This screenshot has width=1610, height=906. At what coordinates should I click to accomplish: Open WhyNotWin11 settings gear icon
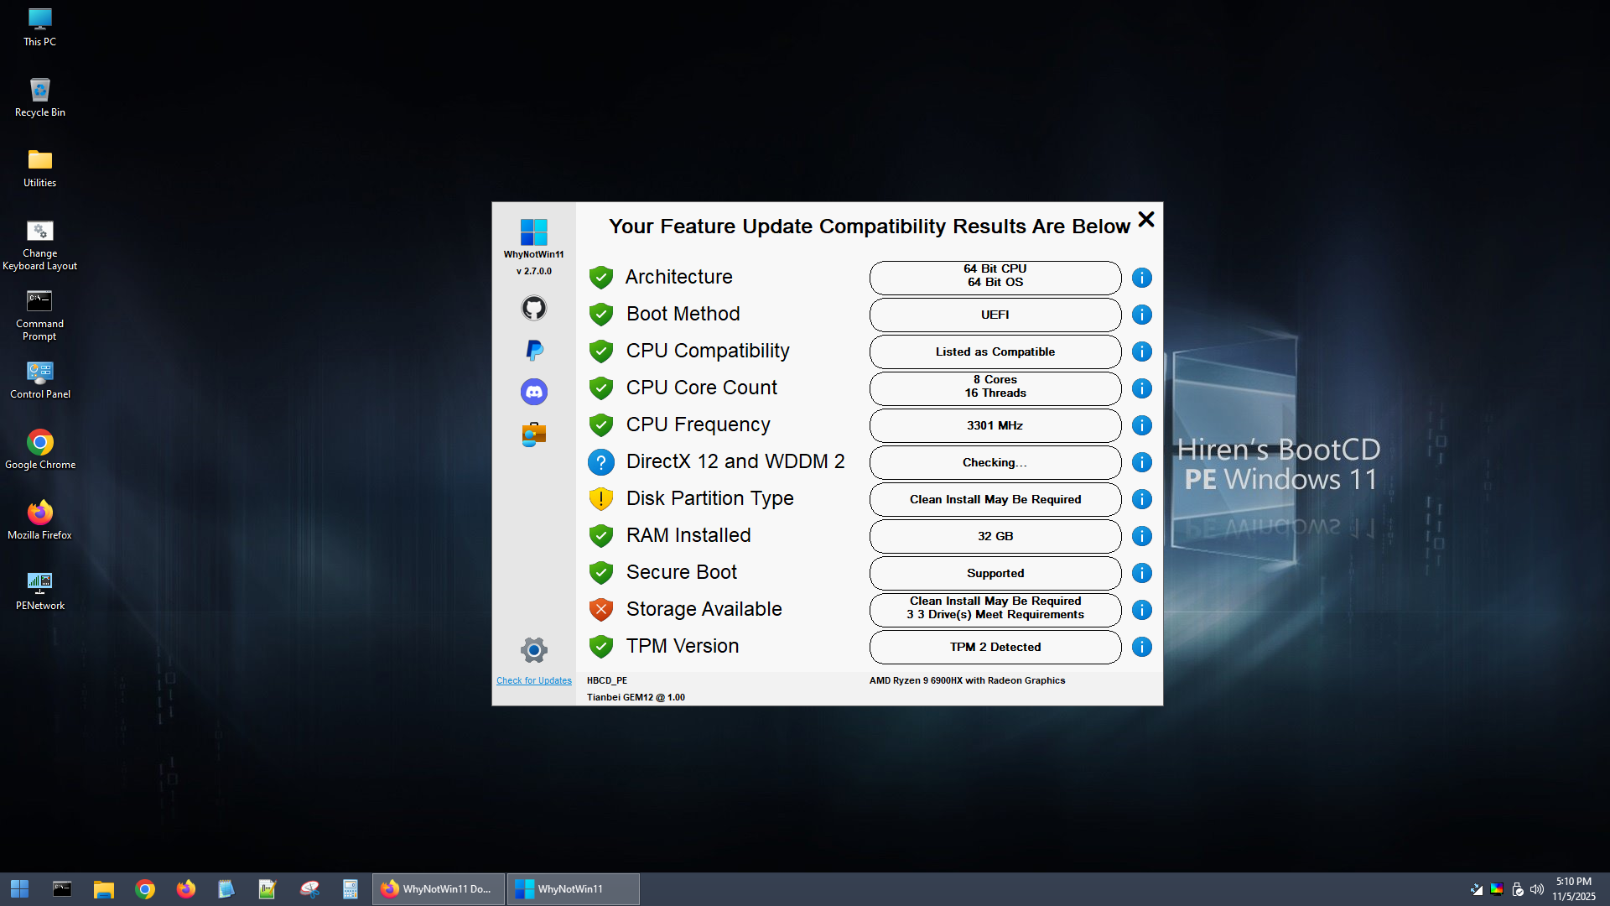(x=534, y=649)
